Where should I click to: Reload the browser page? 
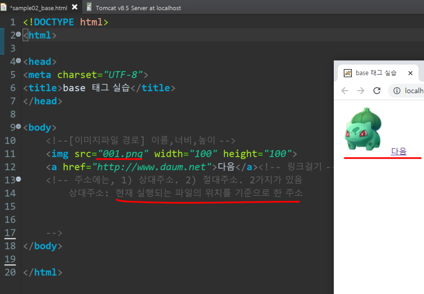377,91
